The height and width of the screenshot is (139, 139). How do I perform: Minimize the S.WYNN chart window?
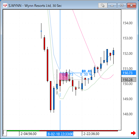point(112,5)
